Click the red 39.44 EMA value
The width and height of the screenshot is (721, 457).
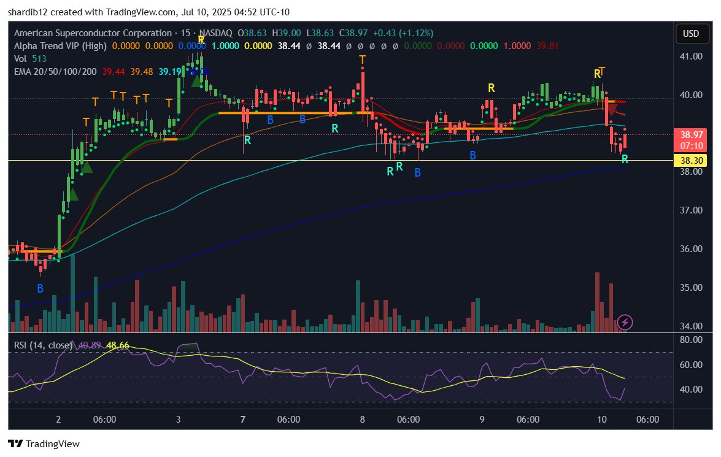(x=114, y=72)
